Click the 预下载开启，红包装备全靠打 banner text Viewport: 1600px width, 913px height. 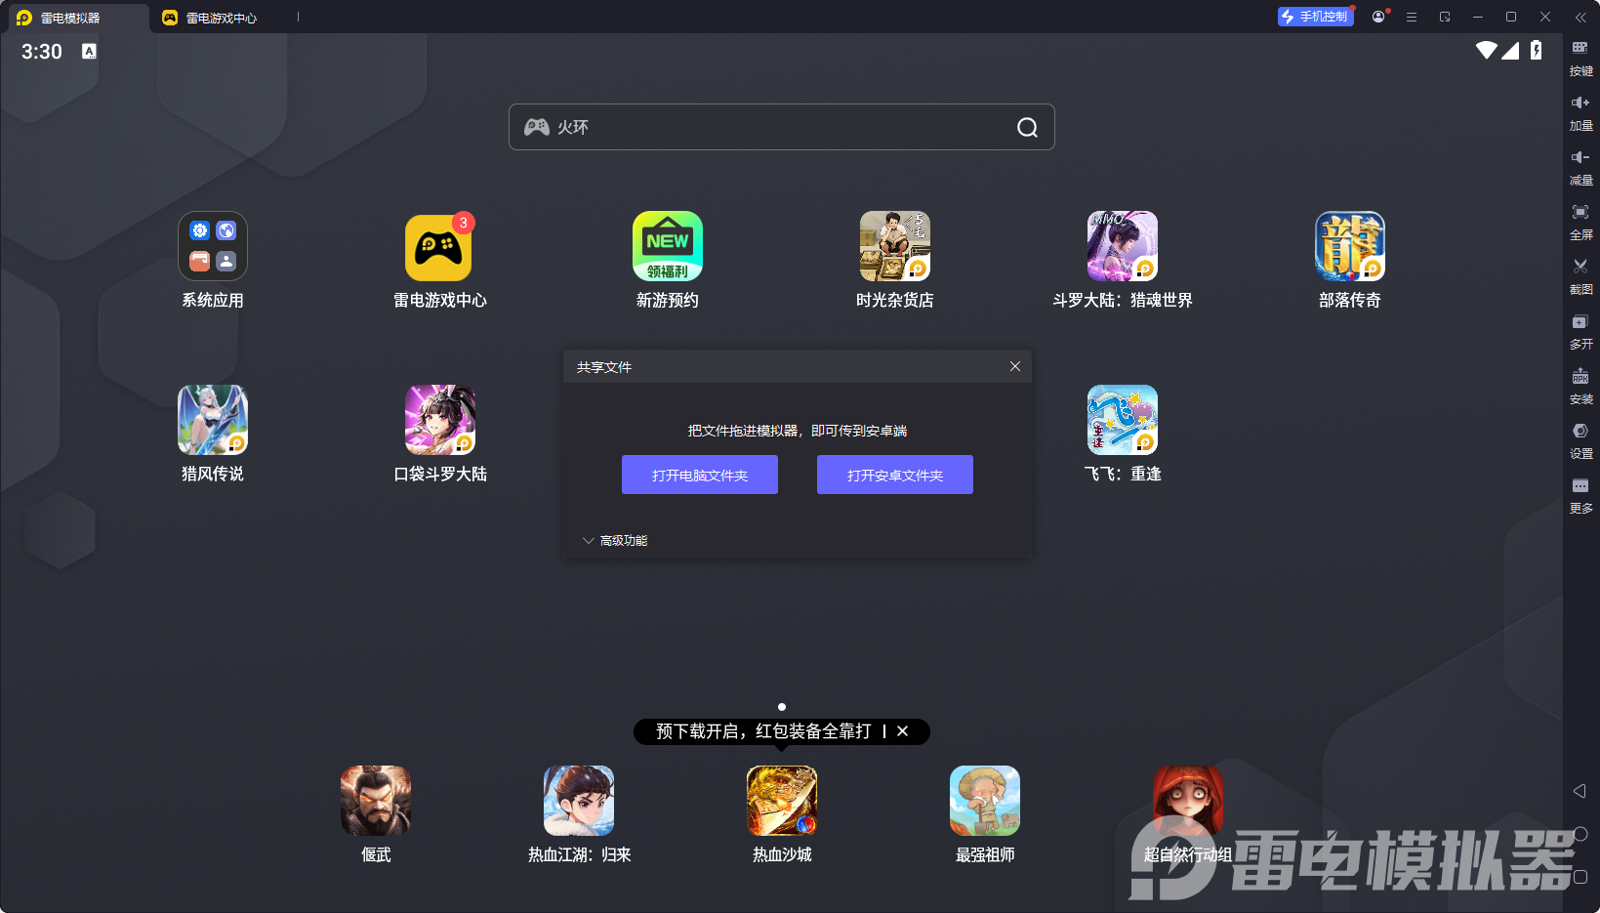coord(763,730)
